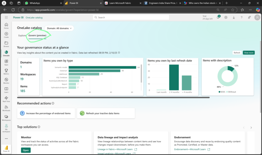Open Metrics in the sidebar

coord(6,72)
